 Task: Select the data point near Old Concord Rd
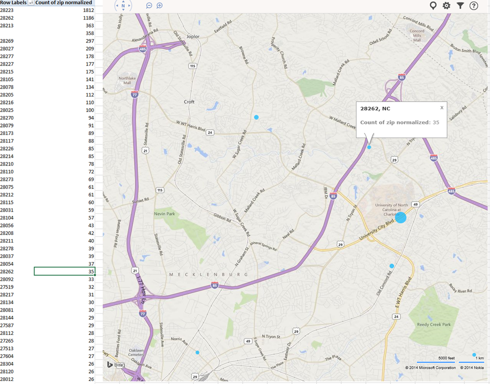pyautogui.click(x=392, y=266)
